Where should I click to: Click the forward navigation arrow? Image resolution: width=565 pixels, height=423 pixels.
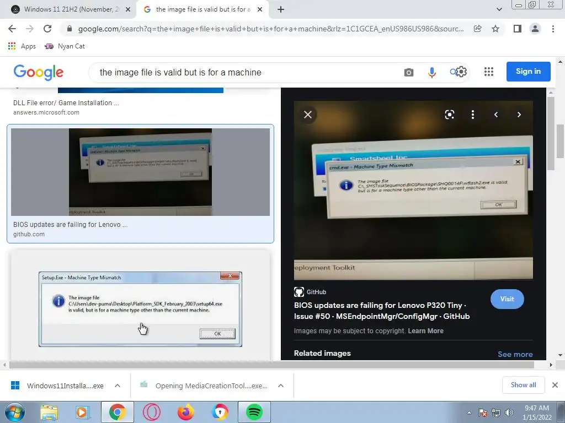[x=30, y=29]
